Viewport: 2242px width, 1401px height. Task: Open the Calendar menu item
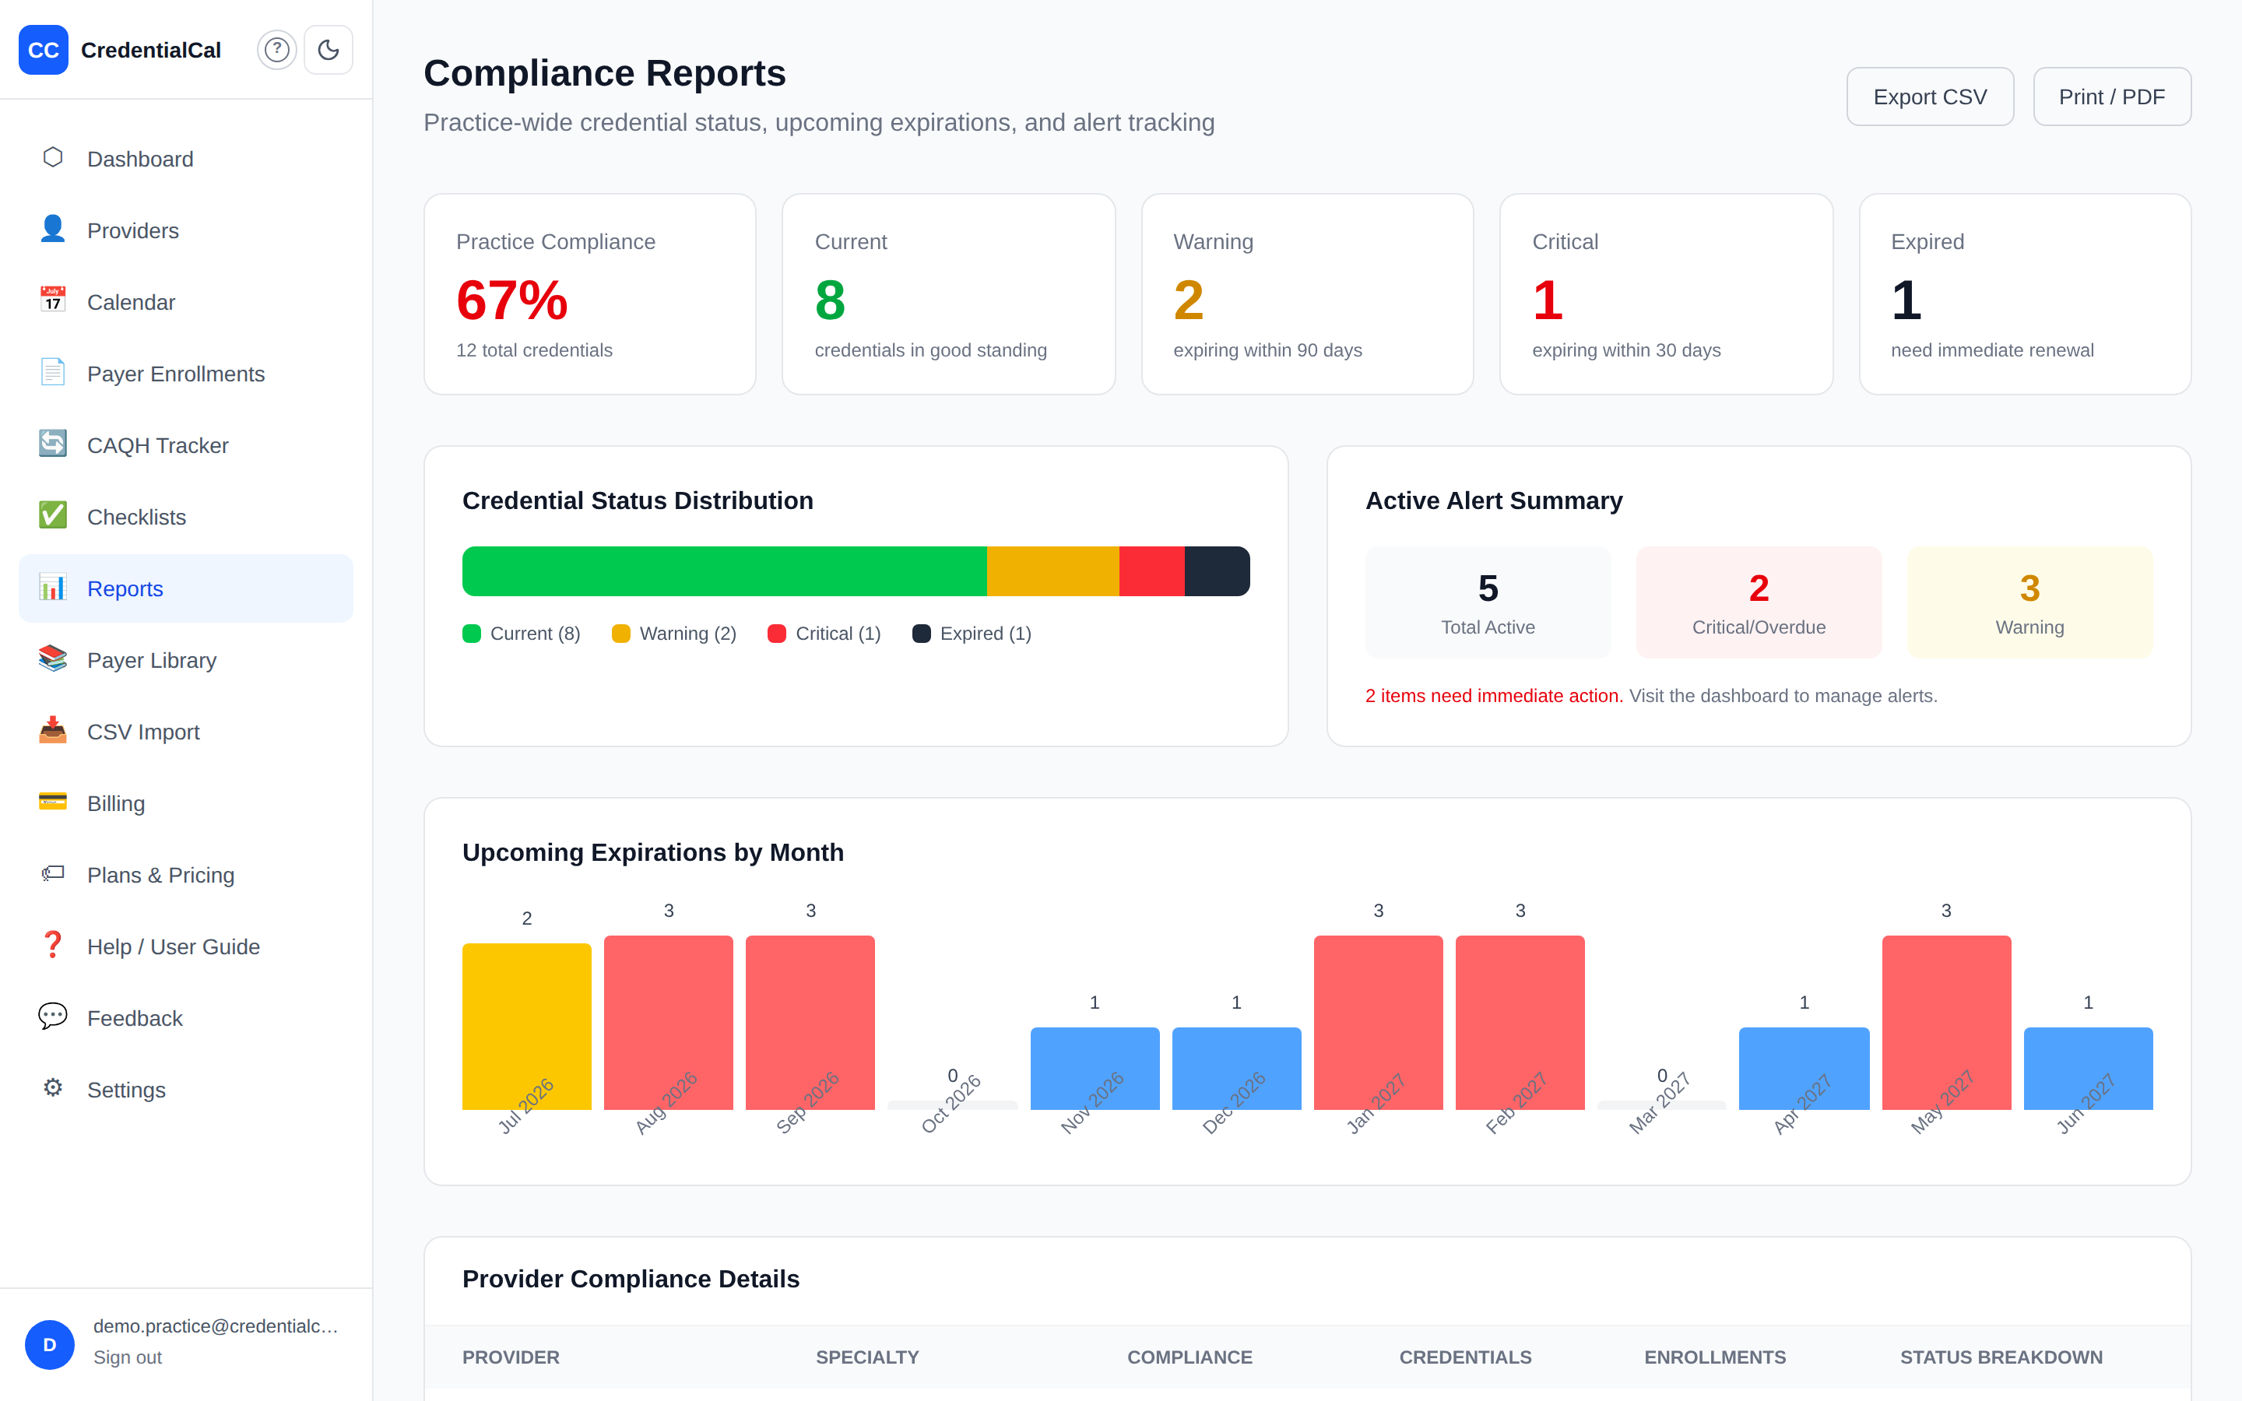tap(185, 302)
